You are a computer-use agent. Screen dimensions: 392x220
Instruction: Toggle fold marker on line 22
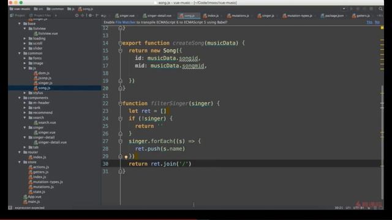(120, 103)
